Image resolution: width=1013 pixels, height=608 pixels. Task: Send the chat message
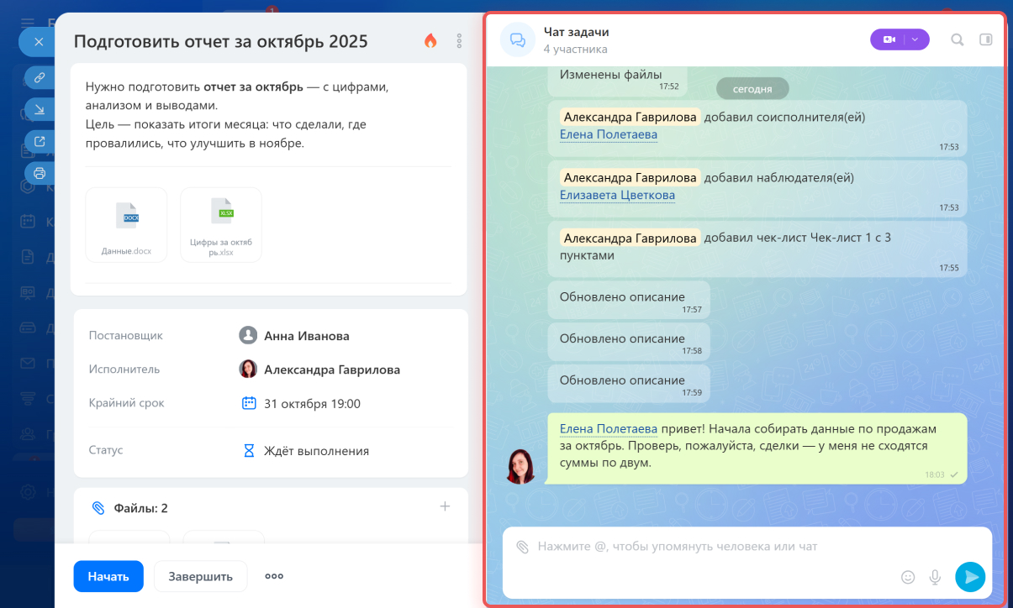969,577
